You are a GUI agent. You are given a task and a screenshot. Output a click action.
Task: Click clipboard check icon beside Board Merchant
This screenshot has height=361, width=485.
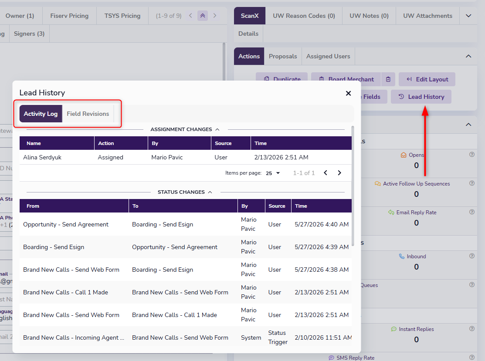(388, 79)
